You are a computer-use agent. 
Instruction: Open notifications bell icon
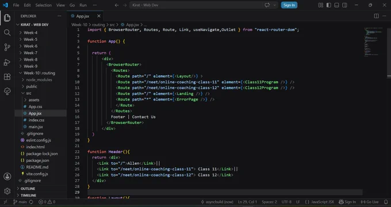coord(386,202)
